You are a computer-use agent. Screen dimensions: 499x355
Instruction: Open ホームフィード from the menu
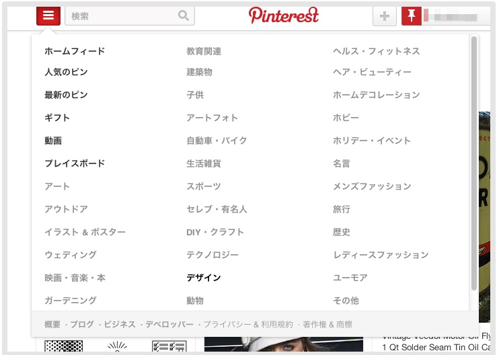pyautogui.click(x=75, y=51)
